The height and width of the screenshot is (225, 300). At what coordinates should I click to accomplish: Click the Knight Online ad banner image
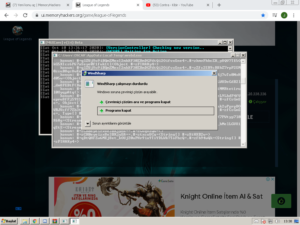115,197
